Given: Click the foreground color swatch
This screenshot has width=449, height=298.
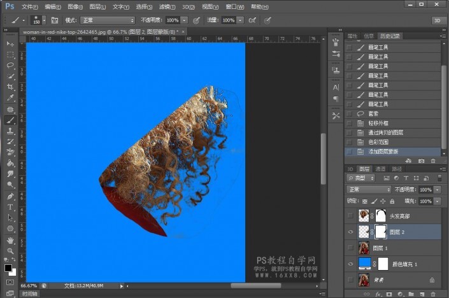Looking at the screenshot, I should click(8, 269).
